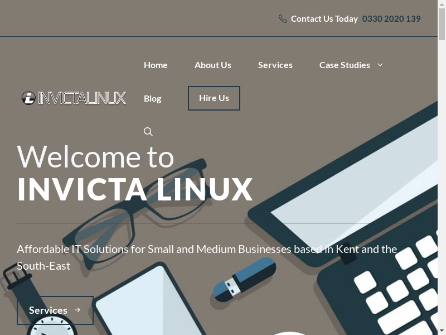The height and width of the screenshot is (335, 446).
Task: Expand the Case Studies chevron
Action: 380,65
